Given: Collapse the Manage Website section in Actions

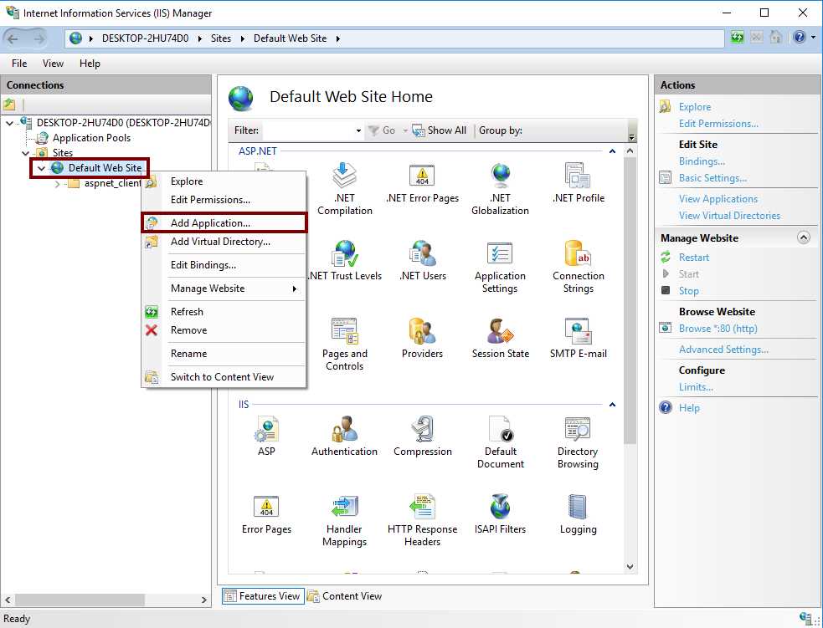Looking at the screenshot, I should pos(804,237).
